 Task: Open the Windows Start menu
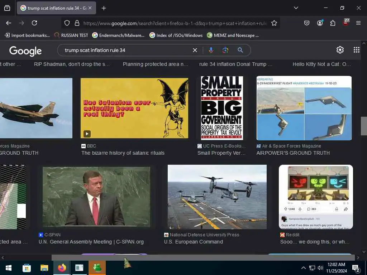tap(9, 268)
